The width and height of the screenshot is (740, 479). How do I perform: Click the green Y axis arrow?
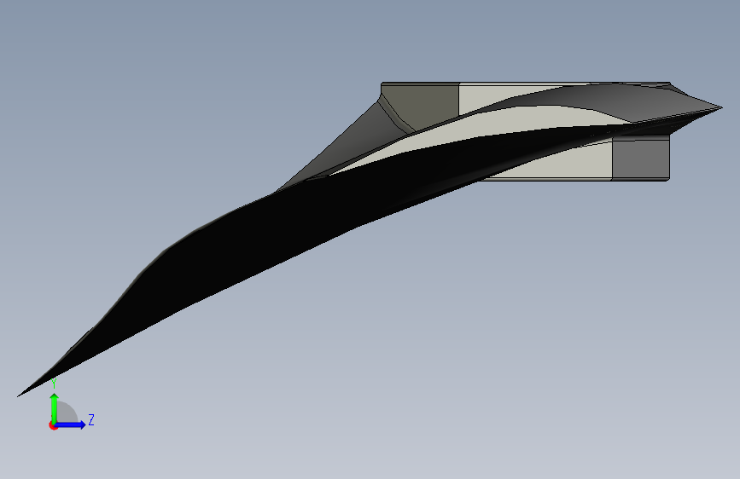[55, 407]
